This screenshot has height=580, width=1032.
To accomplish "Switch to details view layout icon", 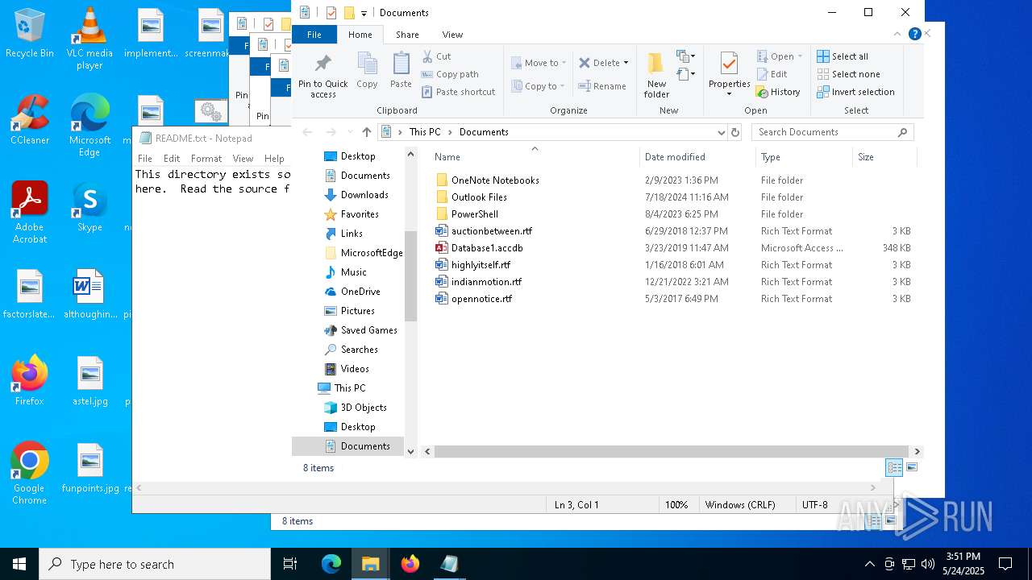I will tap(894, 467).
